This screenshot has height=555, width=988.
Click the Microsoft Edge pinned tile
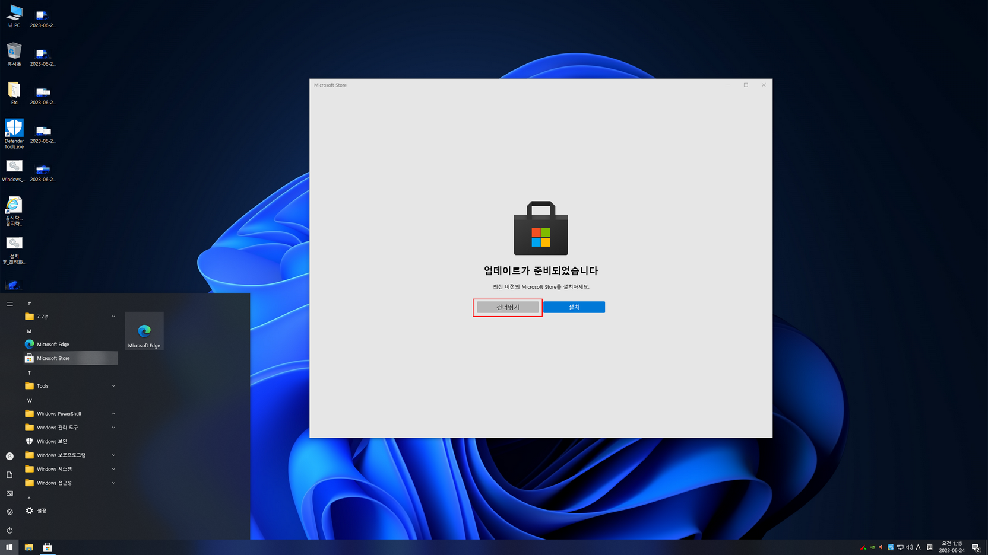(x=144, y=331)
